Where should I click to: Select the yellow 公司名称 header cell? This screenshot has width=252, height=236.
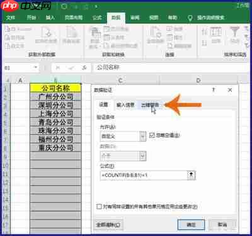pyautogui.click(x=55, y=88)
